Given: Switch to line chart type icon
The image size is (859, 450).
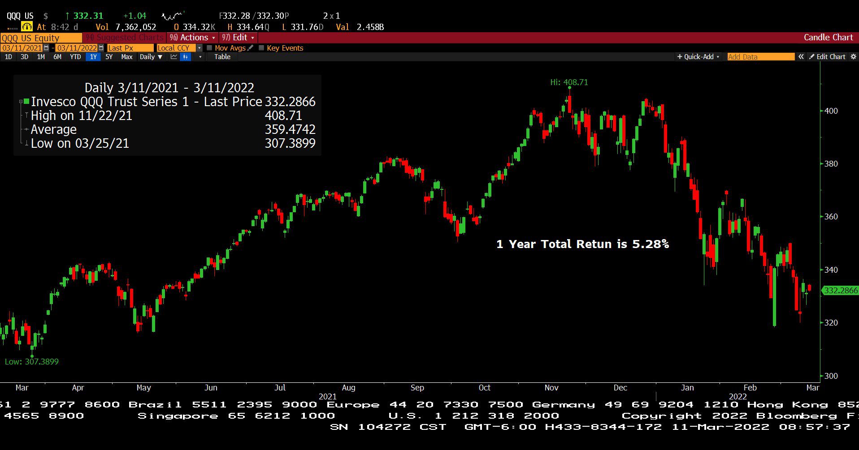Looking at the screenshot, I should point(174,57).
